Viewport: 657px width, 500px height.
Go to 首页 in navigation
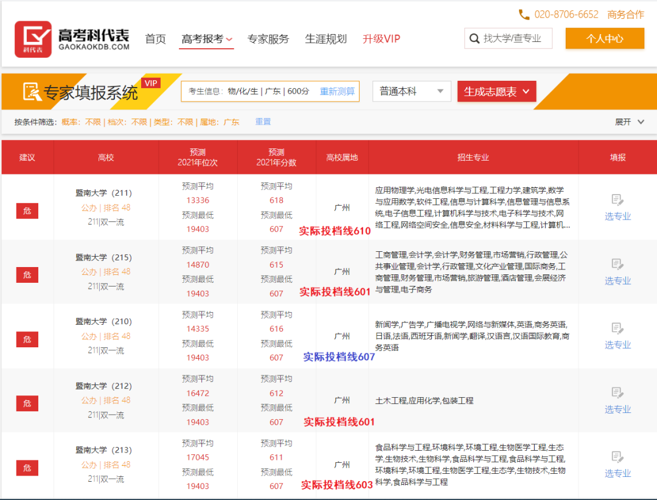[x=156, y=39]
